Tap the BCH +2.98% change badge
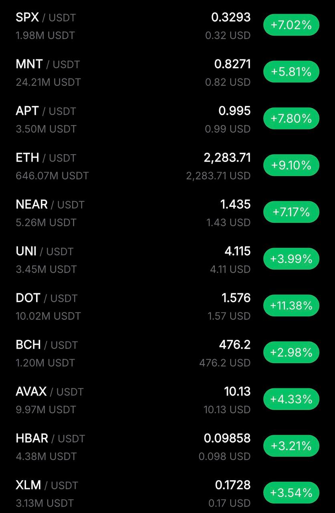Image resolution: width=335 pixels, height=513 pixels. tap(291, 352)
